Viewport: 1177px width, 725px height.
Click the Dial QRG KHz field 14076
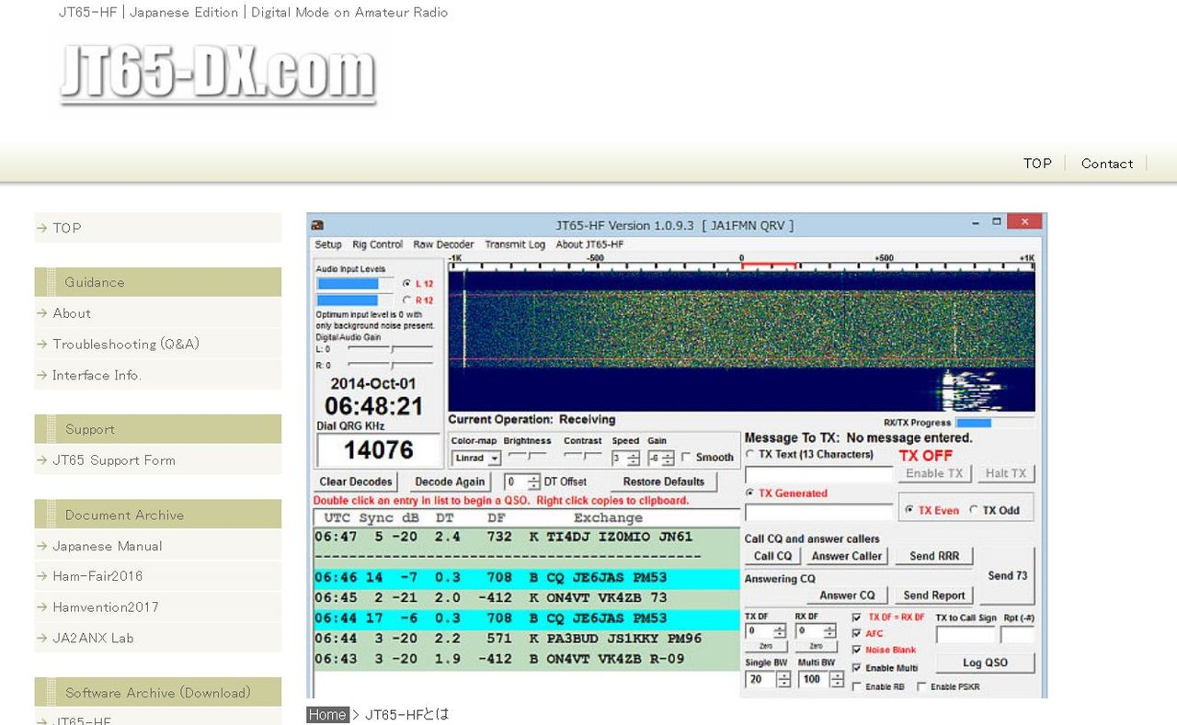378,450
